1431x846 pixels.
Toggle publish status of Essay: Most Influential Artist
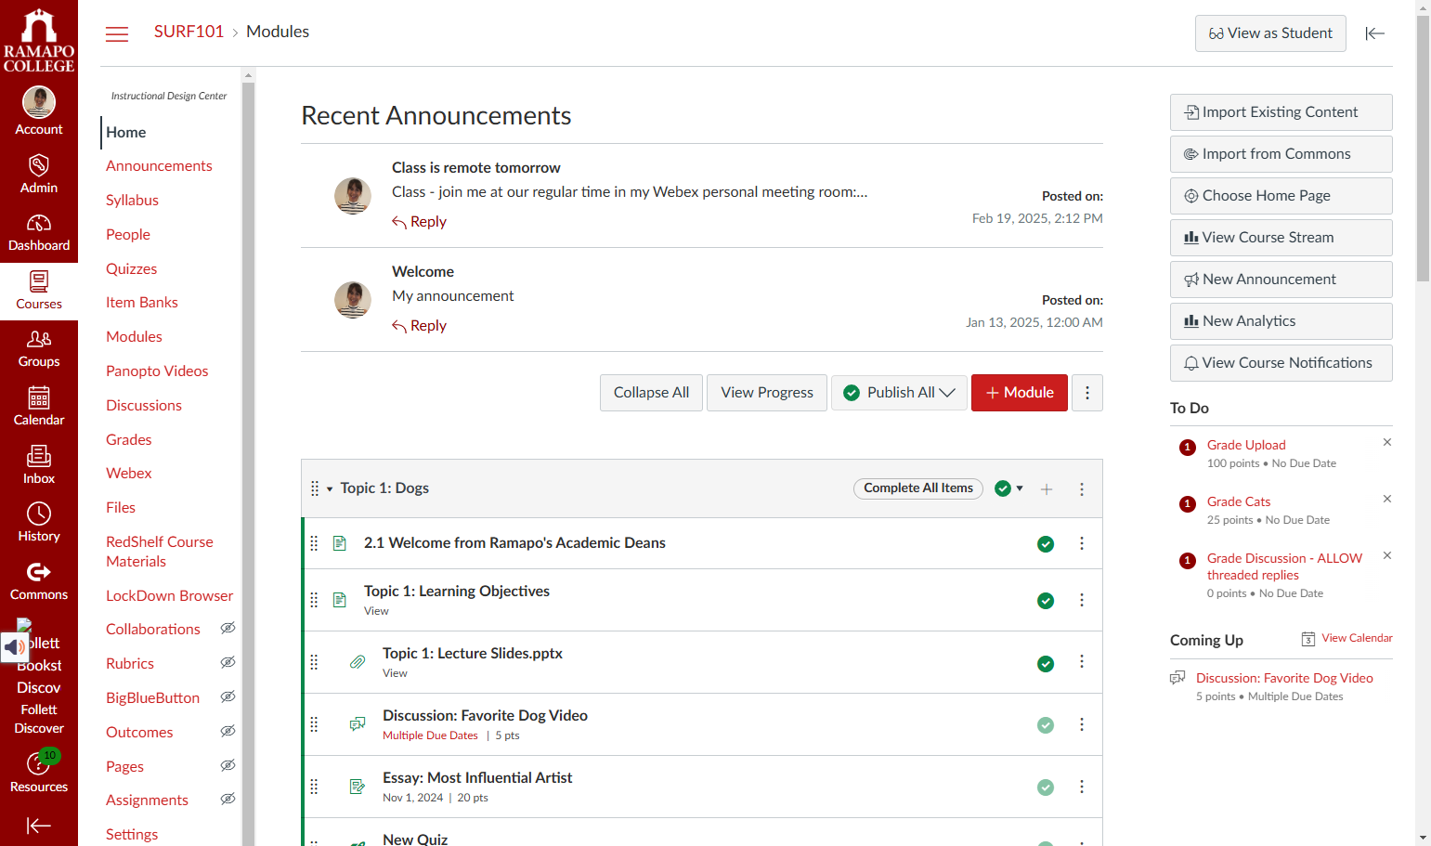point(1046,787)
